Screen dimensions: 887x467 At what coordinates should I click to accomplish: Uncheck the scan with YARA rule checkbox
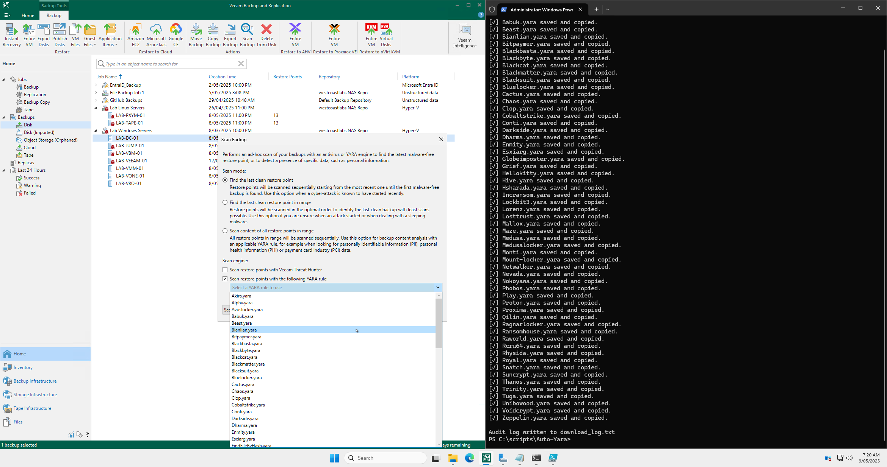tap(225, 279)
